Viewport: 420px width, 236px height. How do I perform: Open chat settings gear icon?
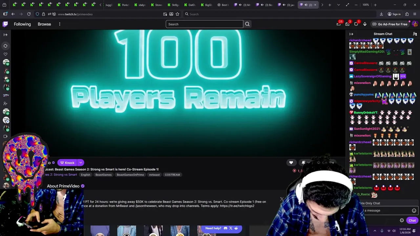click(402, 220)
